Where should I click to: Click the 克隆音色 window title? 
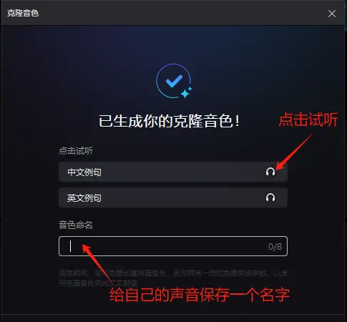(23, 14)
